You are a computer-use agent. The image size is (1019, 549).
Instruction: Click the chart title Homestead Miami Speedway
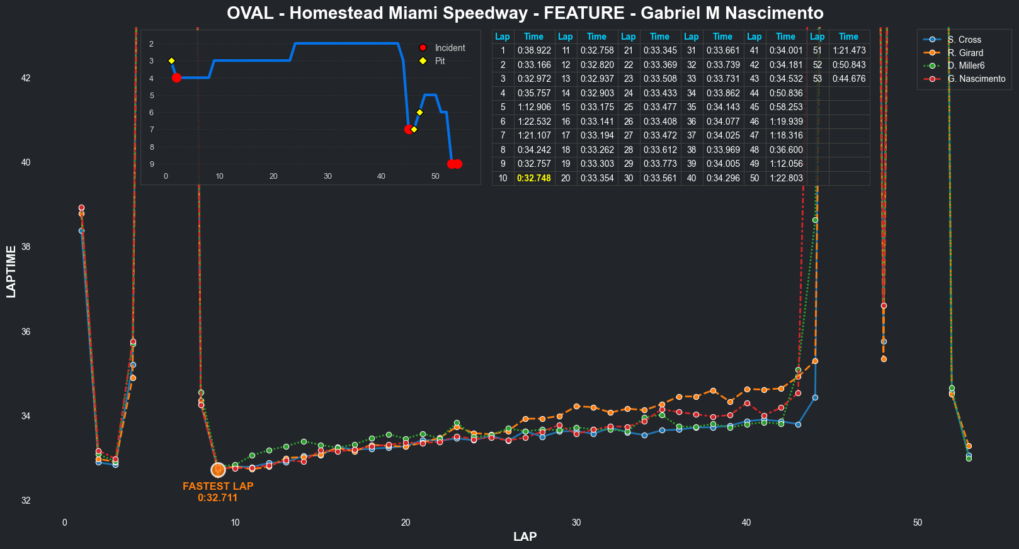(525, 13)
